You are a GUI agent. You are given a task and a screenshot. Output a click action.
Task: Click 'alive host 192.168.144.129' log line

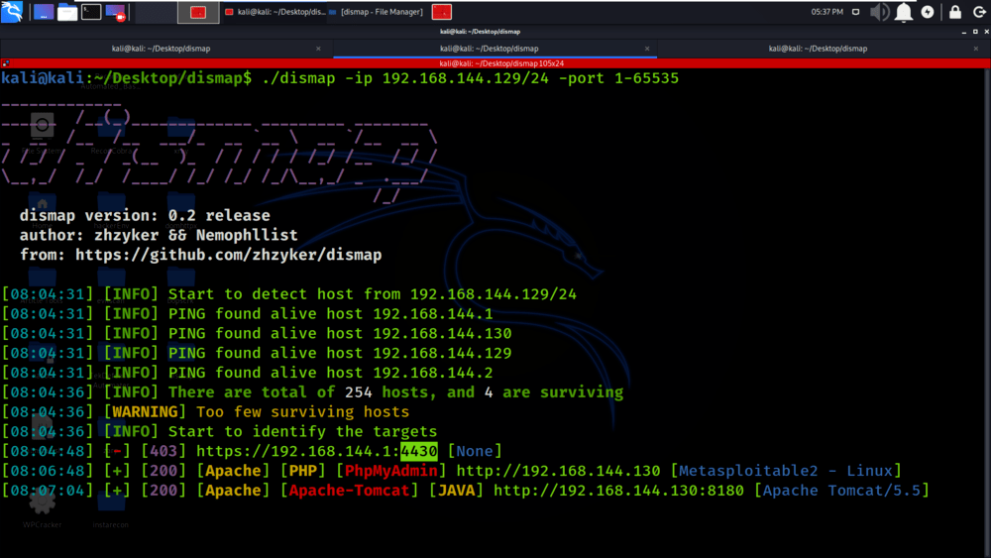pyautogui.click(x=257, y=353)
